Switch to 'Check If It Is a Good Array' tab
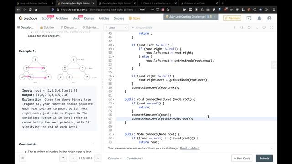 tap(158, 3)
